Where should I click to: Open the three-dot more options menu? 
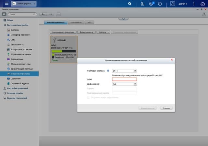[194, 4]
